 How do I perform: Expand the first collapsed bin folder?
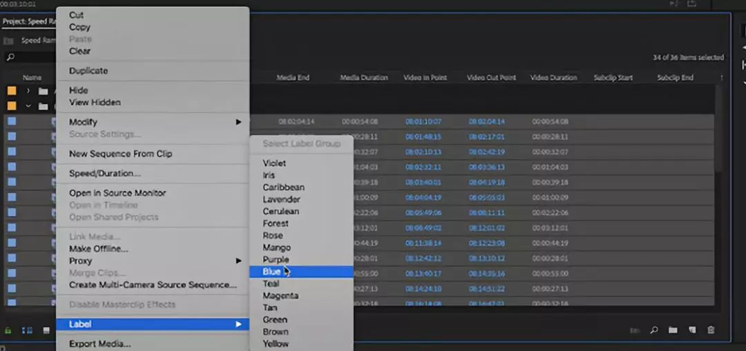(28, 91)
